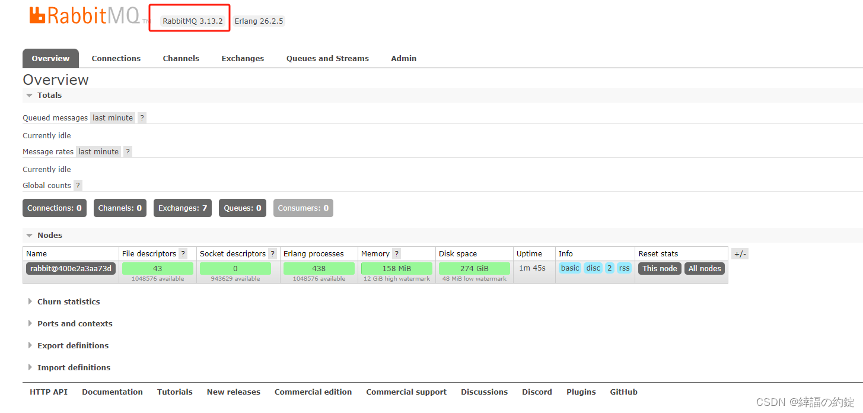
Task: Open the Documentation footer link
Action: coord(112,392)
